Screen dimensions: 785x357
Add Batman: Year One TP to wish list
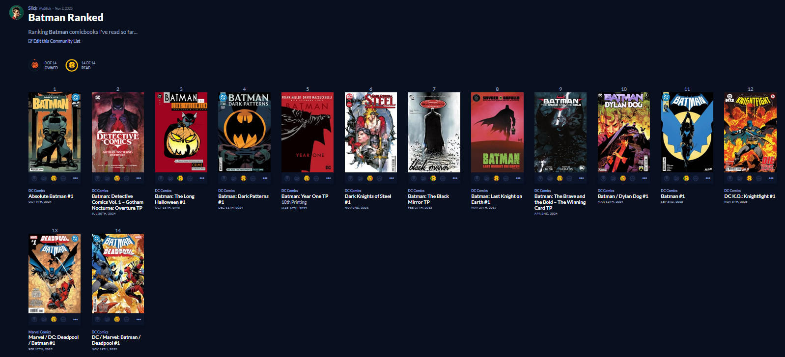click(x=316, y=178)
